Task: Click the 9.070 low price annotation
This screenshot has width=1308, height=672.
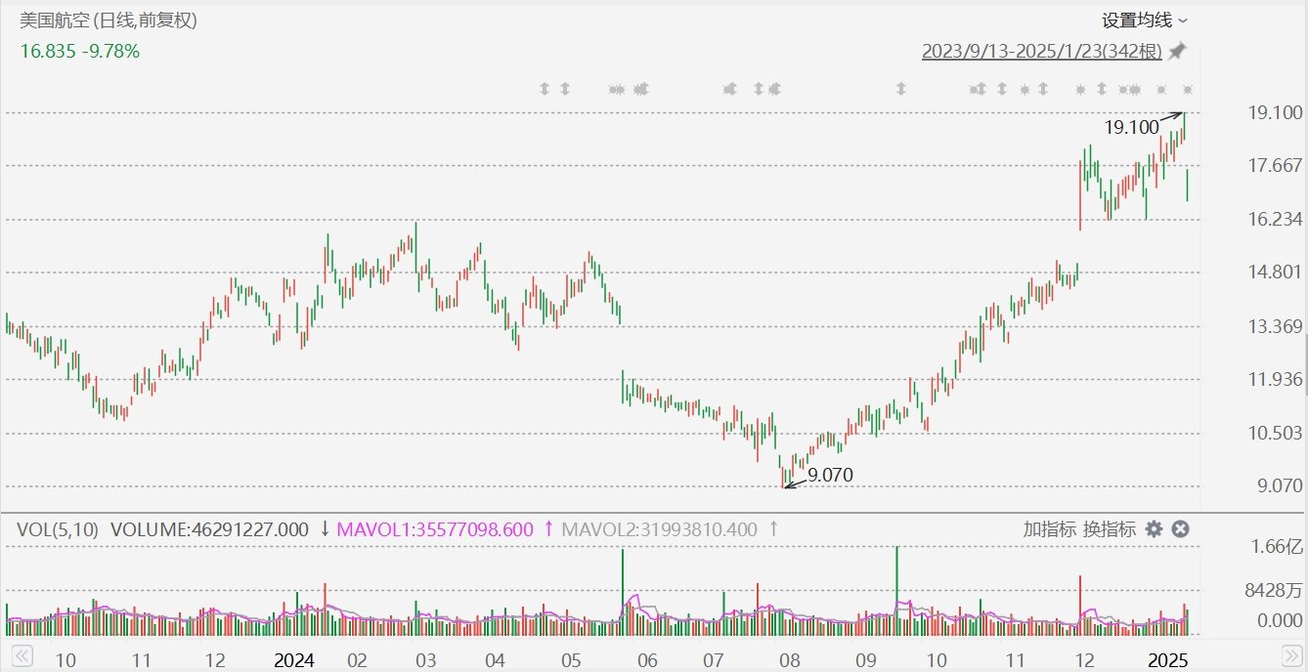Action: [x=830, y=476]
